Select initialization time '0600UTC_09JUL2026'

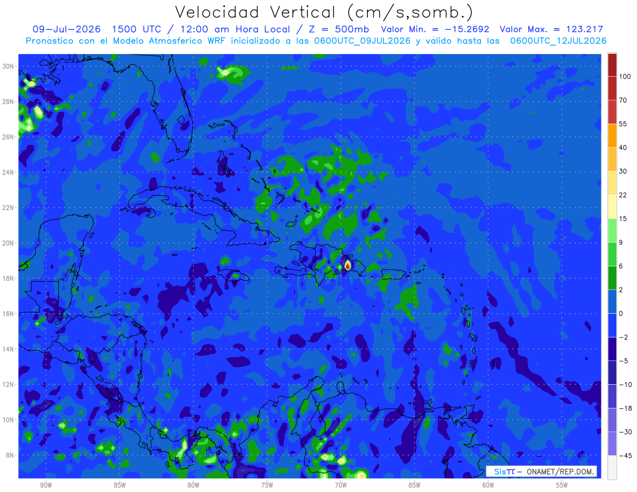pos(364,41)
